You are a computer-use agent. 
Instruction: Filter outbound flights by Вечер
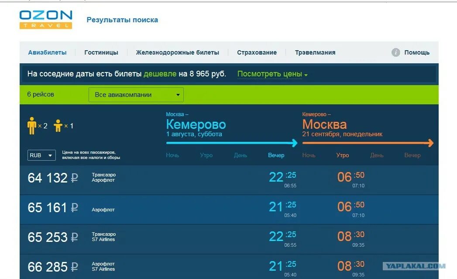pos(276,155)
